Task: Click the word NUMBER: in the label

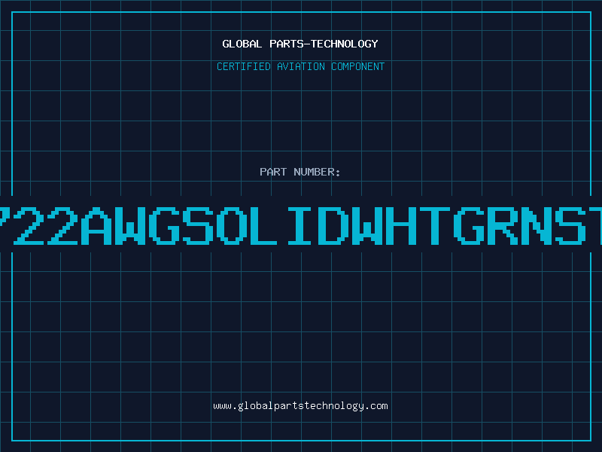Action: coord(317,172)
